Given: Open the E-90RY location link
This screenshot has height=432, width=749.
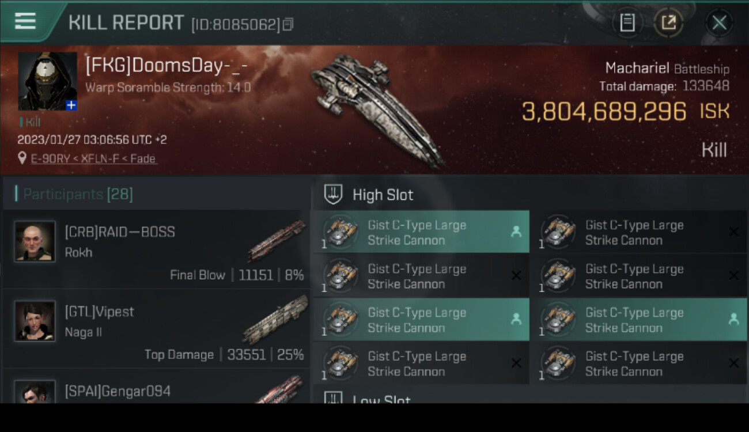Looking at the screenshot, I should (x=93, y=158).
